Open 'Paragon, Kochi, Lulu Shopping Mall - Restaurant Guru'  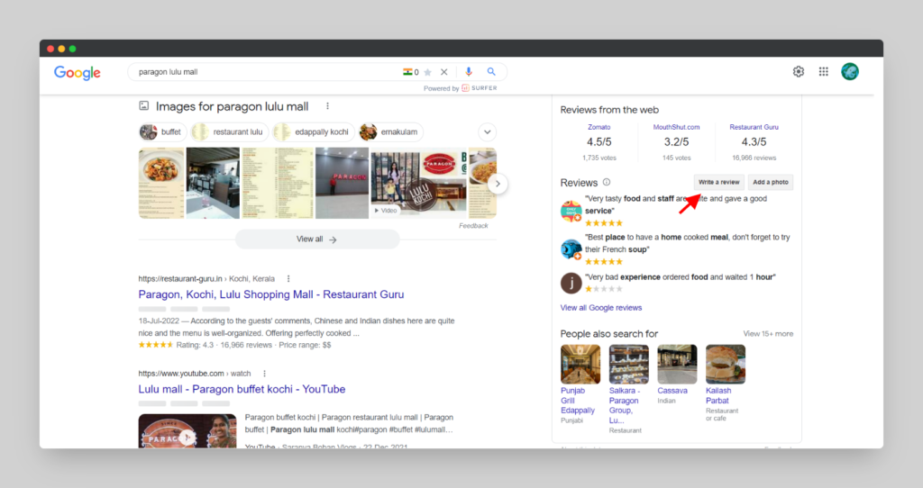point(270,294)
